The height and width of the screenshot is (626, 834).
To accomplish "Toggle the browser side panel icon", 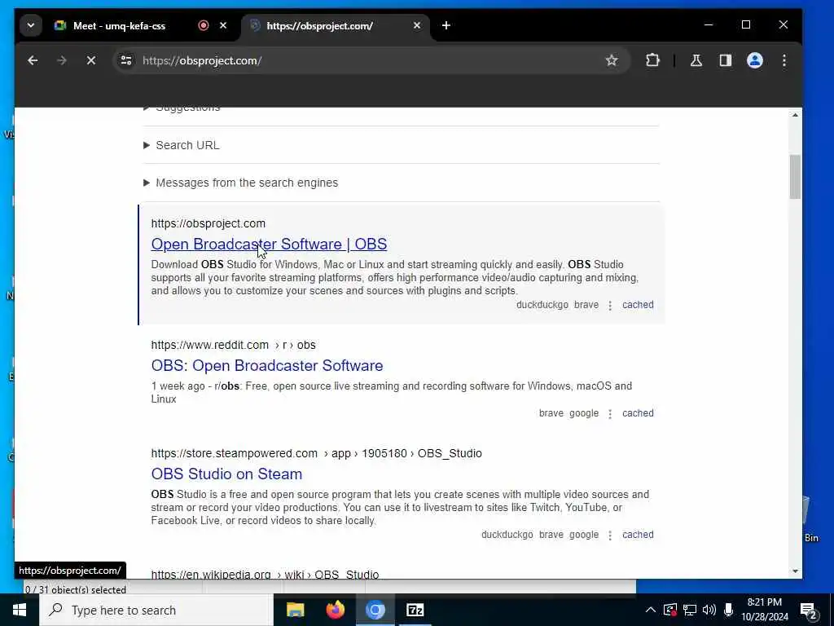I will point(726,60).
